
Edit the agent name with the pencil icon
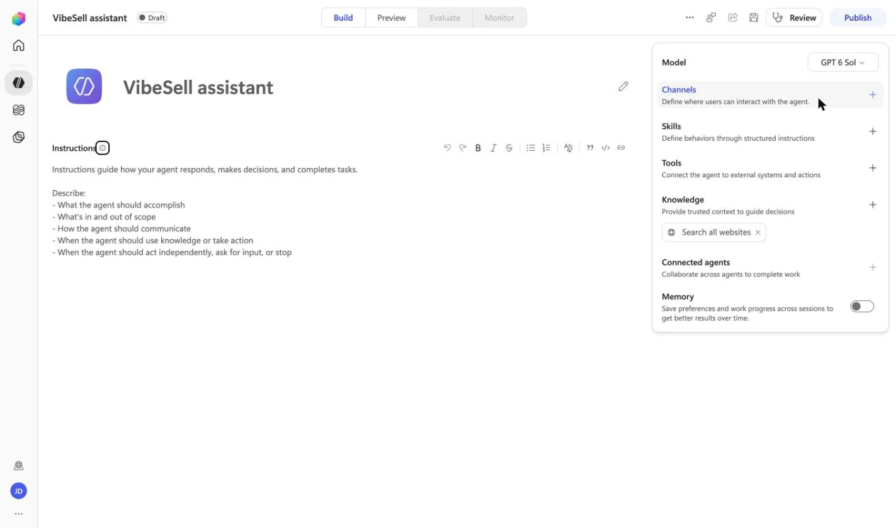point(623,86)
